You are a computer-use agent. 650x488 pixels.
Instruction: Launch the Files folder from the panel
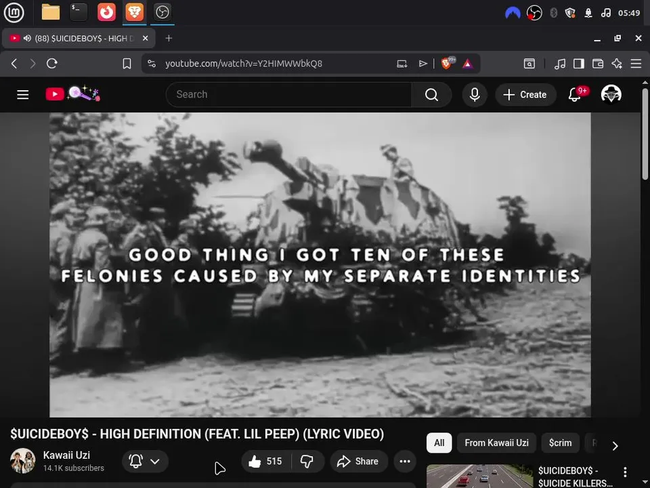(51, 12)
